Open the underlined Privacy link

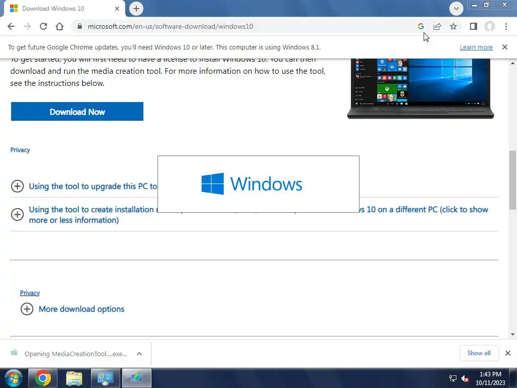pos(30,293)
